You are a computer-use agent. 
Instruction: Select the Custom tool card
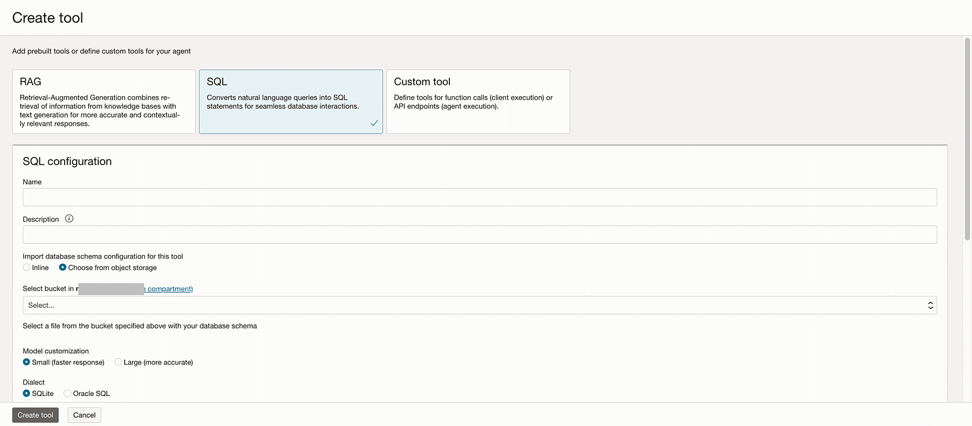click(x=478, y=101)
